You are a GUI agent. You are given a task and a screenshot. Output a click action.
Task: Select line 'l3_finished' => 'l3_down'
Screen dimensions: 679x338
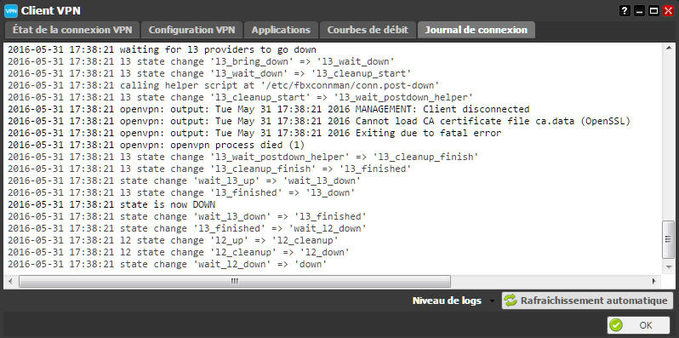pyautogui.click(x=181, y=192)
